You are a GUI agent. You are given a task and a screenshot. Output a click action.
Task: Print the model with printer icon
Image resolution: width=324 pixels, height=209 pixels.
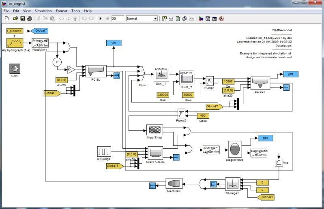click(29, 19)
